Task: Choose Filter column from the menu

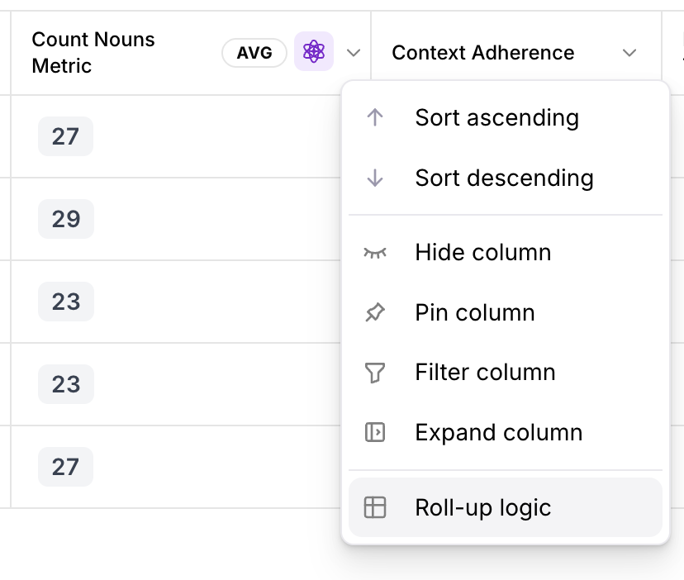Action: (x=485, y=372)
